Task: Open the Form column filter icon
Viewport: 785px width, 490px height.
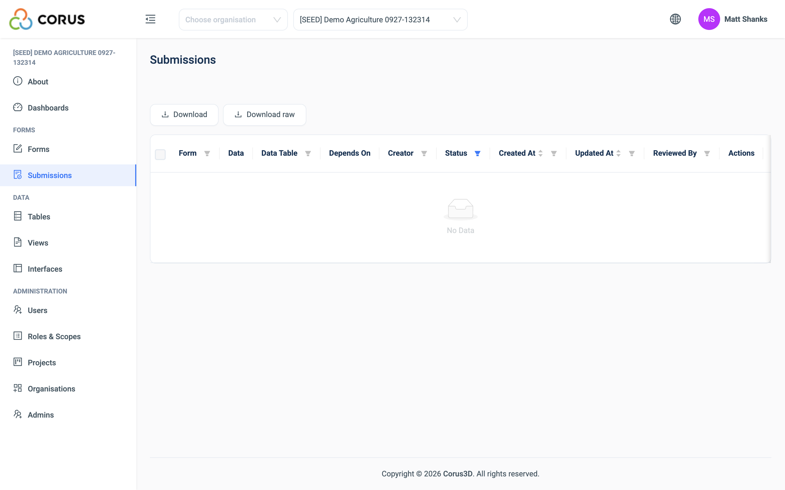Action: click(207, 153)
